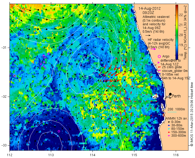Click the temperature color bar
195x158 pixels.
pyautogui.click(x=177, y=32)
